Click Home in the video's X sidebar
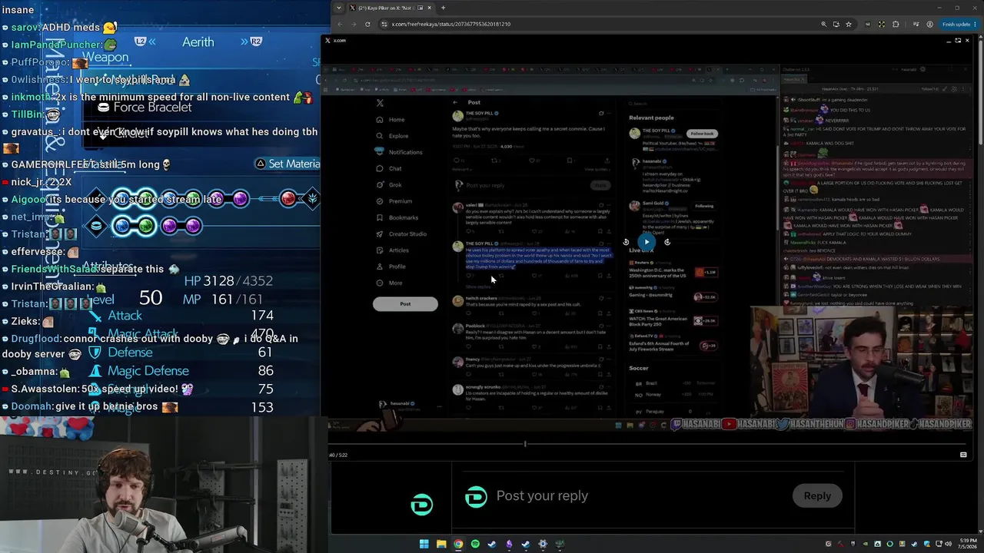This screenshot has width=984, height=553. 391,120
